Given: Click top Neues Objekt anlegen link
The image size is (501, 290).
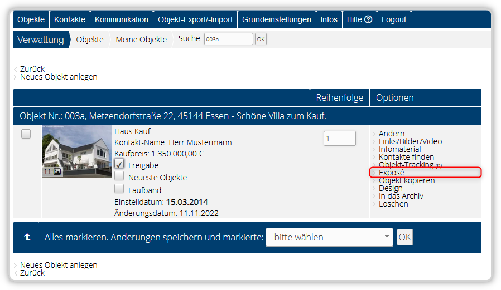Looking at the screenshot, I should click(59, 77).
